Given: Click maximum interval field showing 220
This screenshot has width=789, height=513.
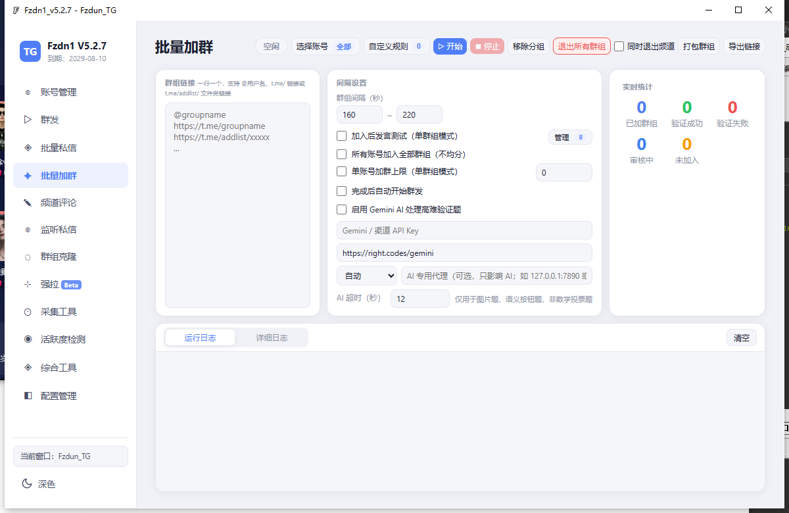Looking at the screenshot, I should (x=419, y=115).
